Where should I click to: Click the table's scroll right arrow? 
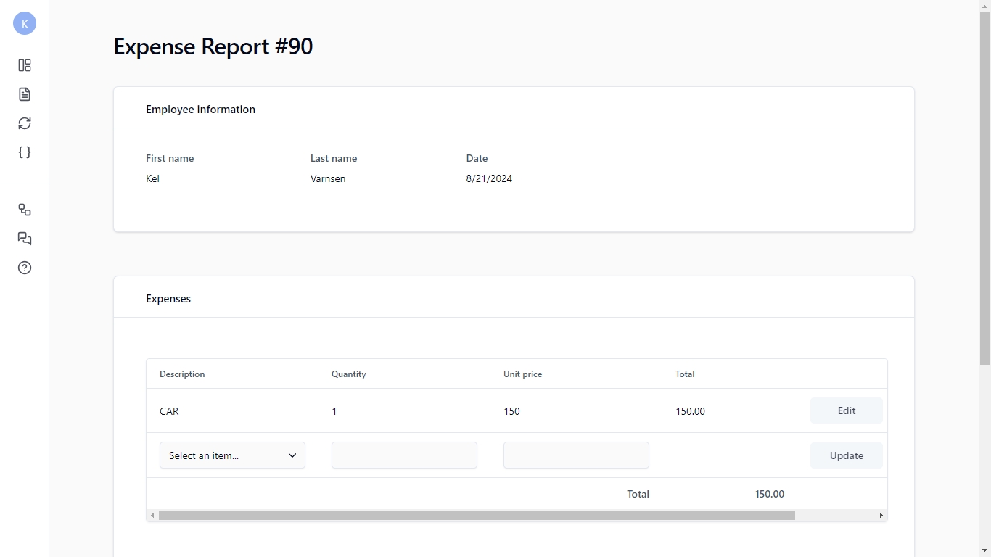[881, 516]
